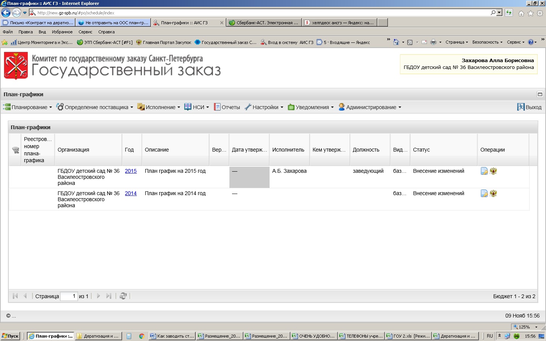The height and width of the screenshot is (341, 546).
Task: Open the Отчеты menu item
Action: 227,107
